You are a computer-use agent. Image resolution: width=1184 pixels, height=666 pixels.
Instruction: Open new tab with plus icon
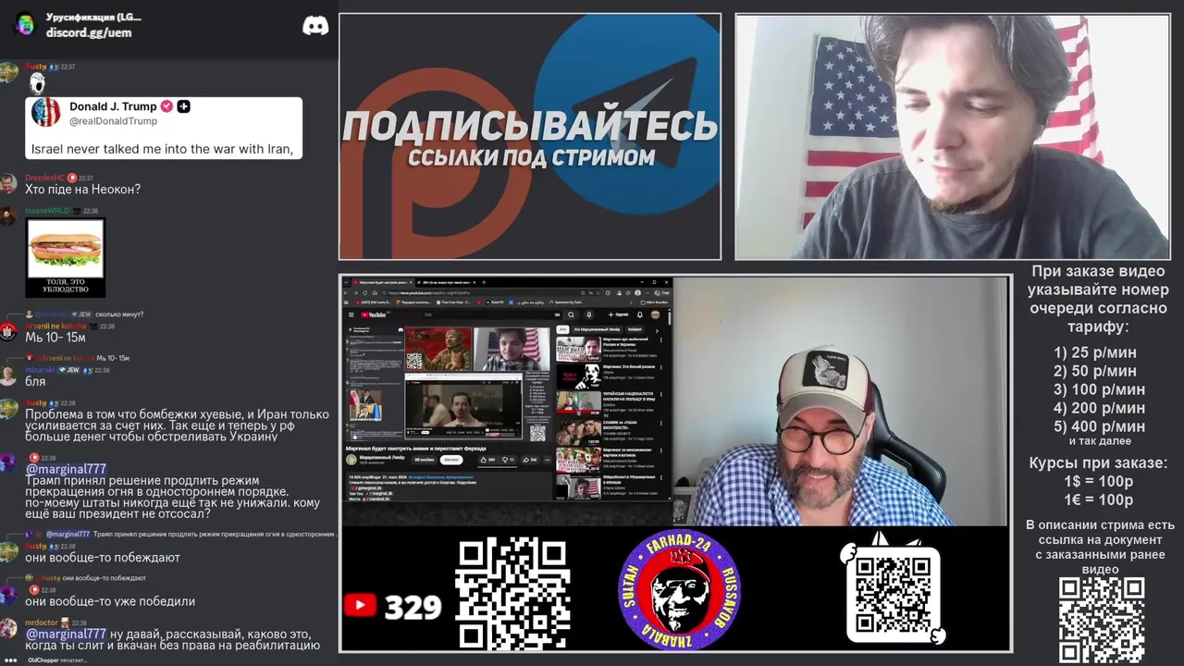(x=484, y=282)
